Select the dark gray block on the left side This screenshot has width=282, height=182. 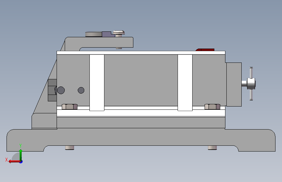tap(52, 90)
